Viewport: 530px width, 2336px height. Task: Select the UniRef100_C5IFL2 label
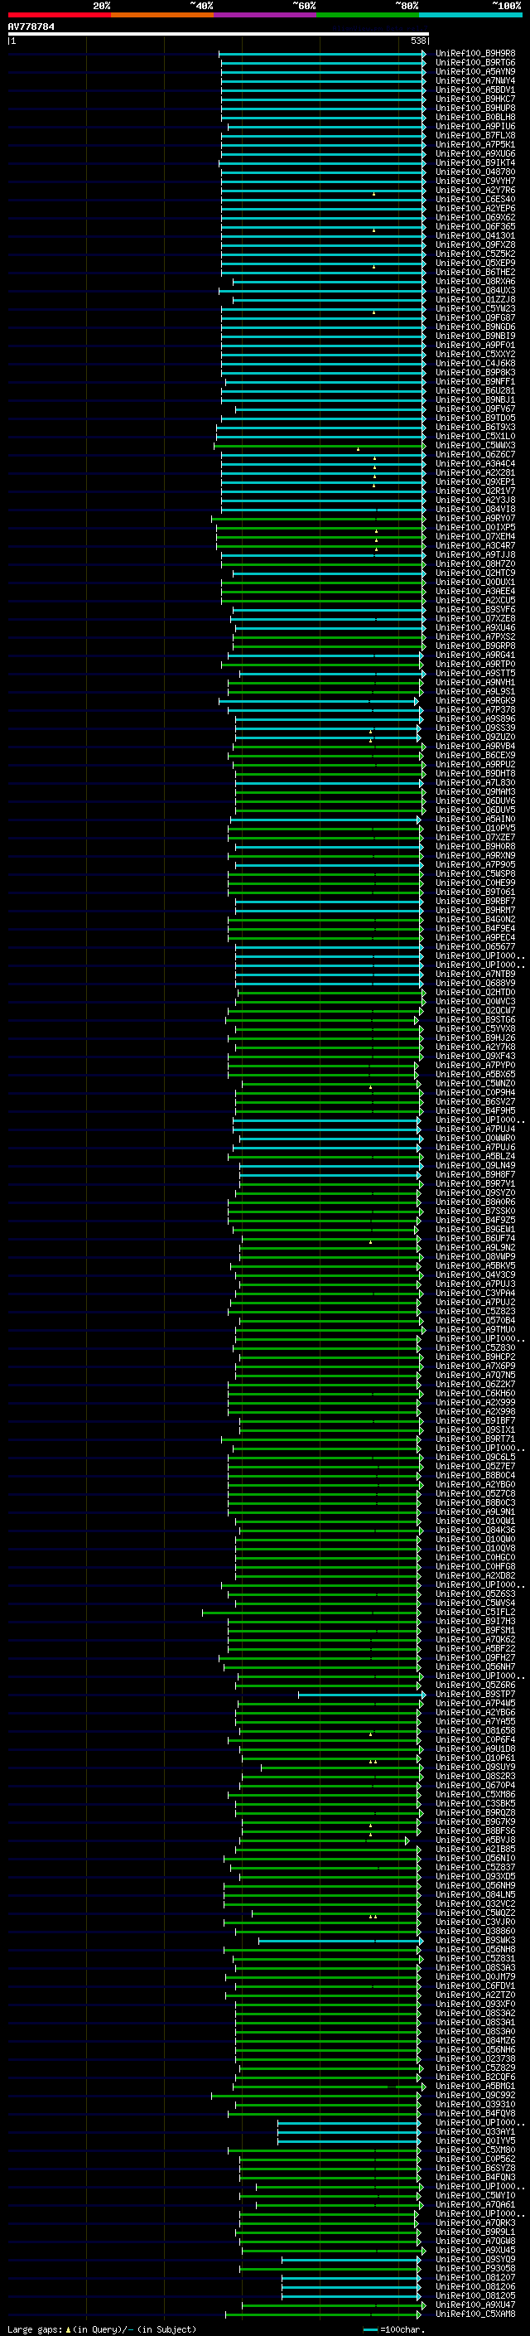tap(475, 1612)
